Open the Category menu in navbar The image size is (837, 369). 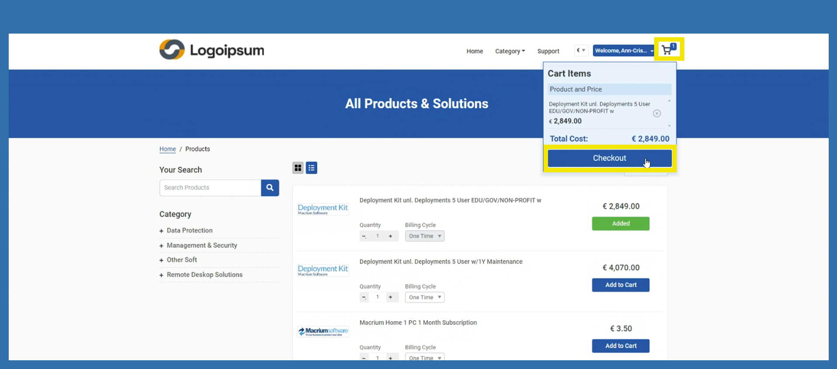(x=510, y=51)
